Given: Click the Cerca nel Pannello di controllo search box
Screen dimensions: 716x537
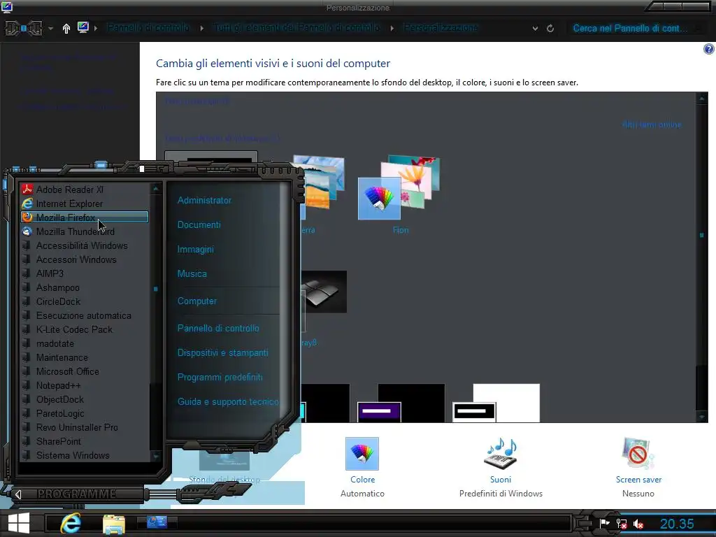Looking at the screenshot, I should 635,28.
